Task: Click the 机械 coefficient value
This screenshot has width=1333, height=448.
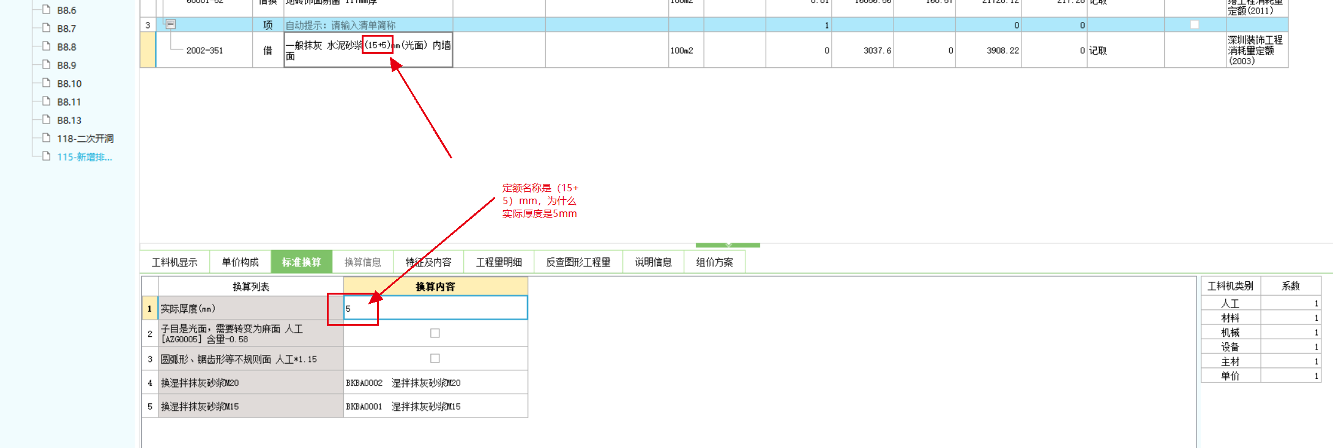Action: (x=1291, y=332)
